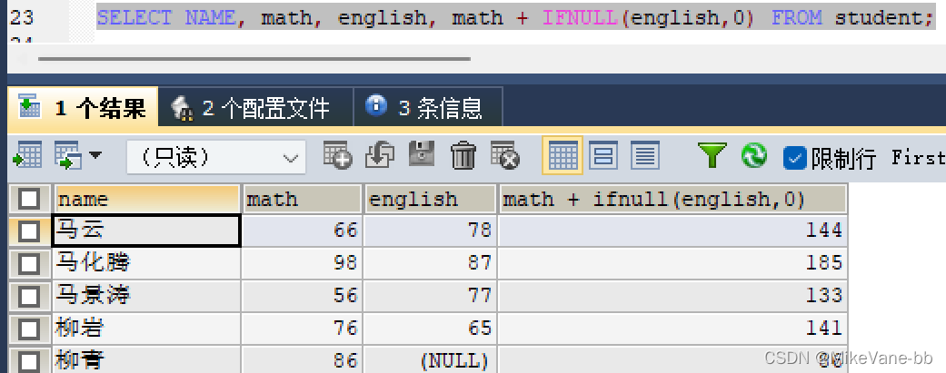
Task: Switch to grid view mode
Action: pyautogui.click(x=563, y=156)
